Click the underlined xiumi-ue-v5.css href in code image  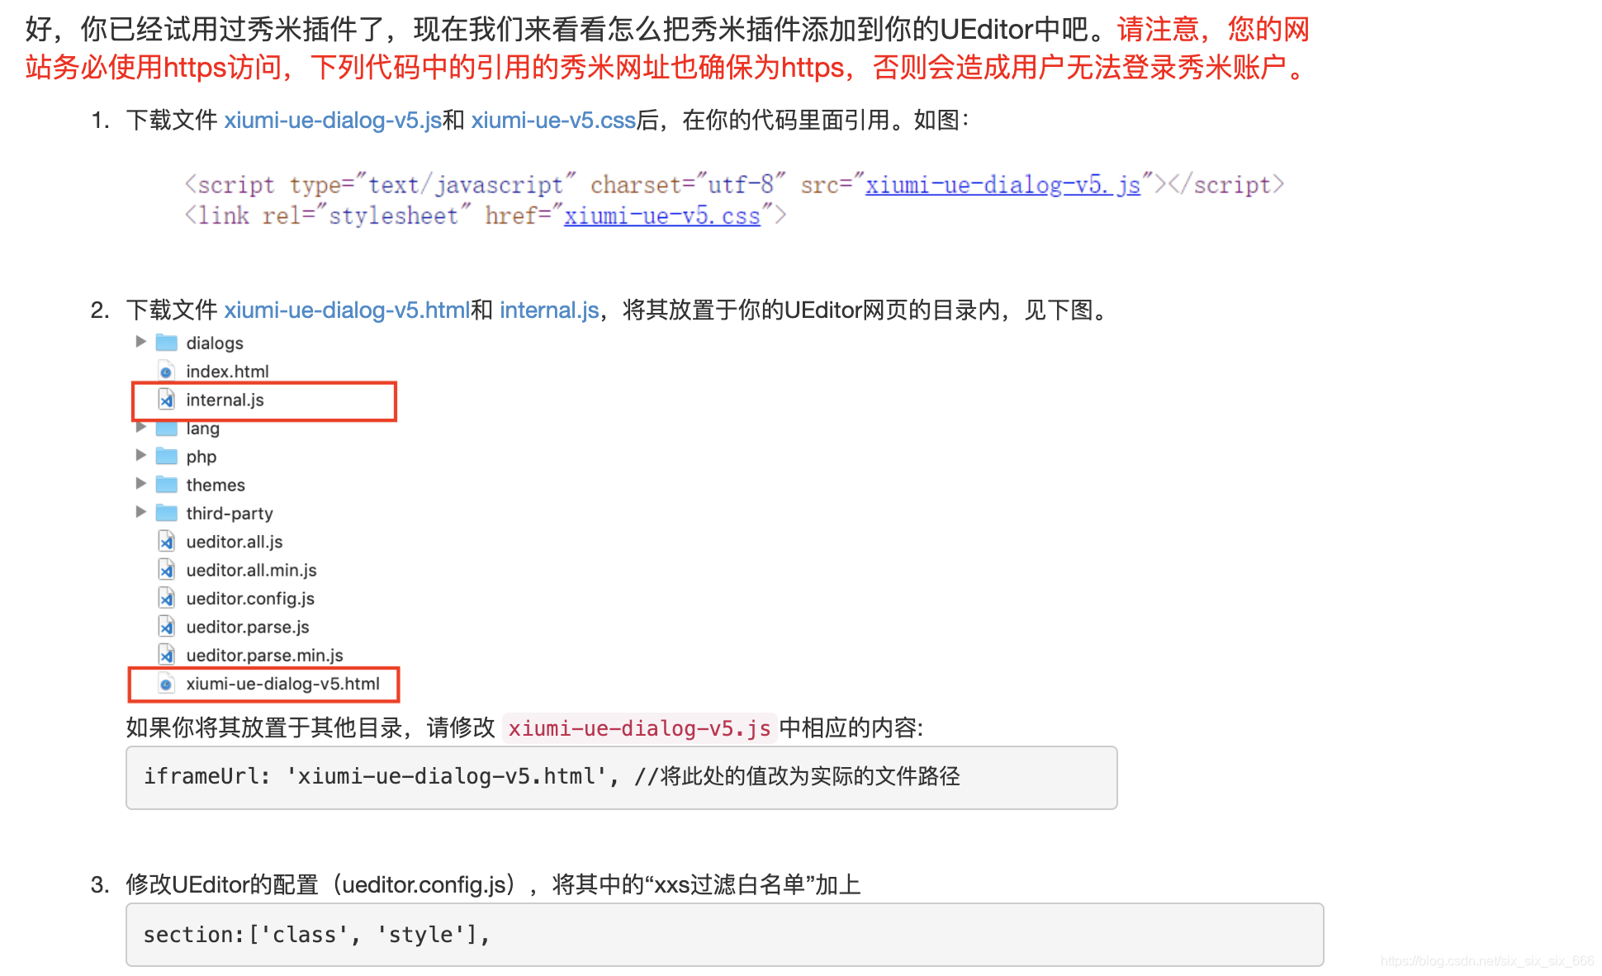[661, 216]
